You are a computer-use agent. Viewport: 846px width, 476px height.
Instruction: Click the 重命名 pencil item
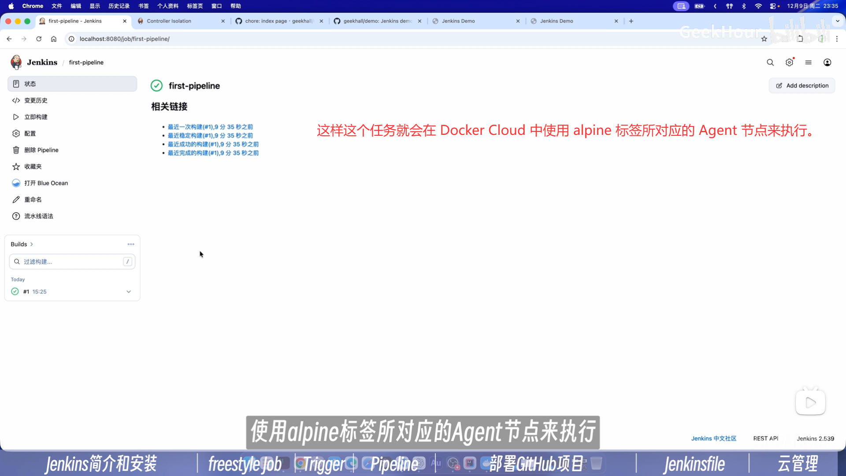point(33,200)
